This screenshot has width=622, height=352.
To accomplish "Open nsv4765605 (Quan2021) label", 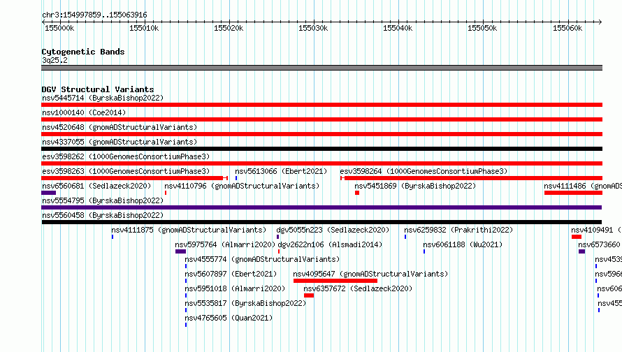I will pos(229,318).
